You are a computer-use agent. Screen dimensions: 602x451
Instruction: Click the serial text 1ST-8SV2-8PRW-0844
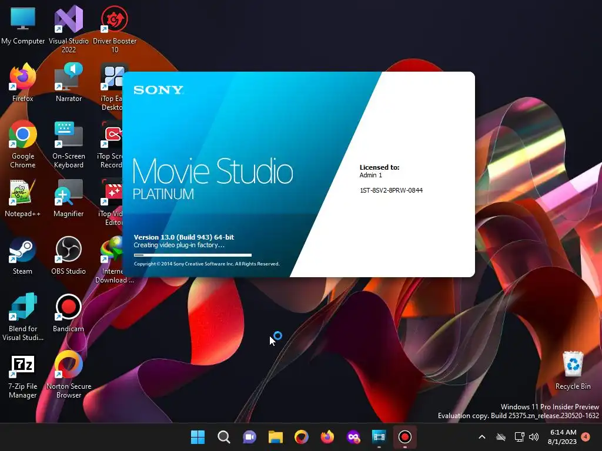click(x=391, y=190)
